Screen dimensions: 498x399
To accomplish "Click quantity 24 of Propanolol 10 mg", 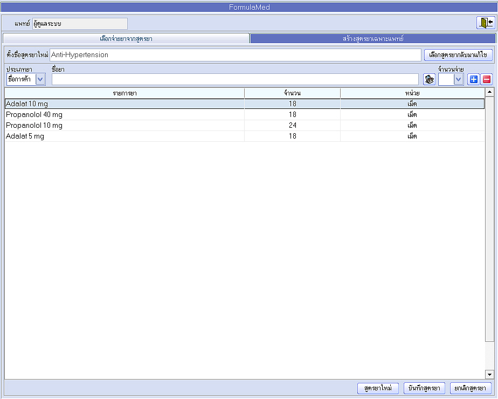I will point(293,125).
